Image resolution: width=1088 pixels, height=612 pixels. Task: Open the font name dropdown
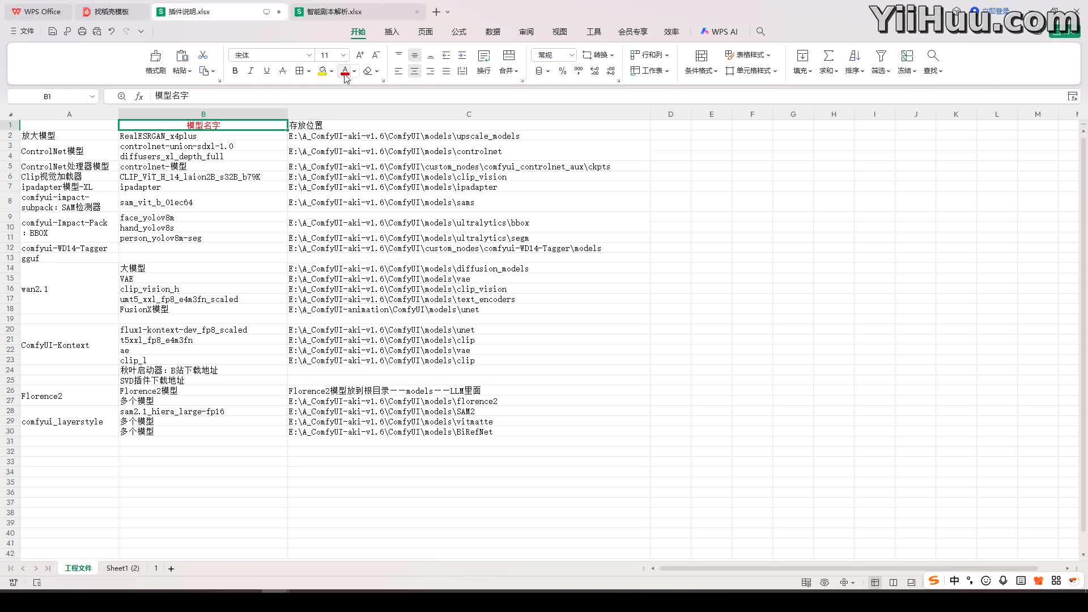[x=309, y=55]
